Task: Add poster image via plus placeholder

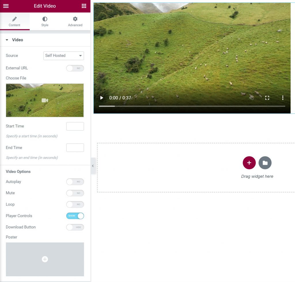Action: [45, 259]
